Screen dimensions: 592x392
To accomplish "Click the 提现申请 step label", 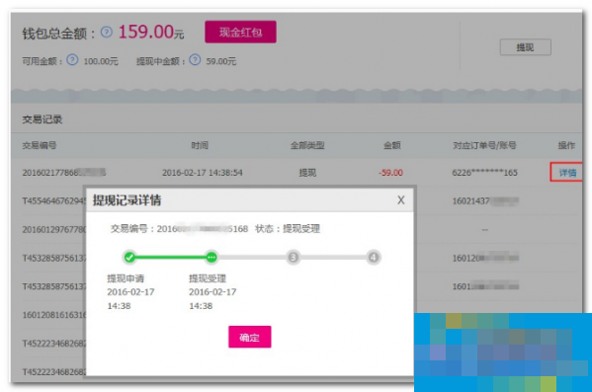I will (x=126, y=278).
